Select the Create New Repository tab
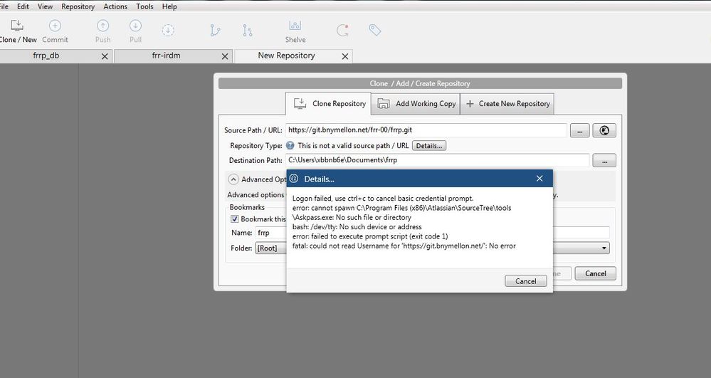The width and height of the screenshot is (711, 378). pos(507,104)
